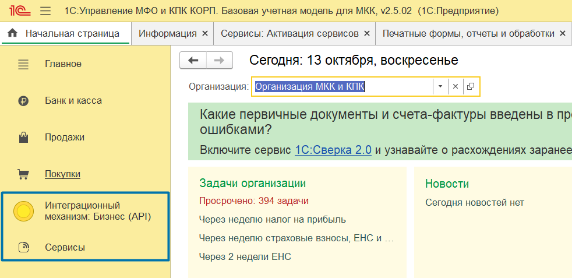Close the Печатные формы tab

pyautogui.click(x=562, y=34)
